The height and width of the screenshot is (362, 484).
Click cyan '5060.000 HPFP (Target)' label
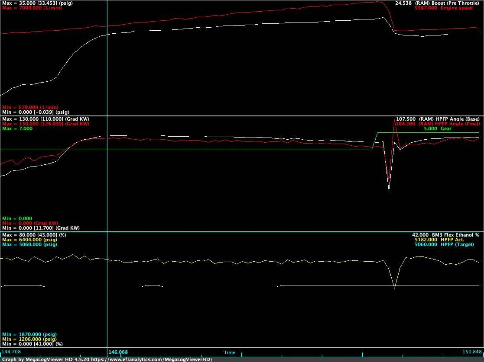click(444, 245)
